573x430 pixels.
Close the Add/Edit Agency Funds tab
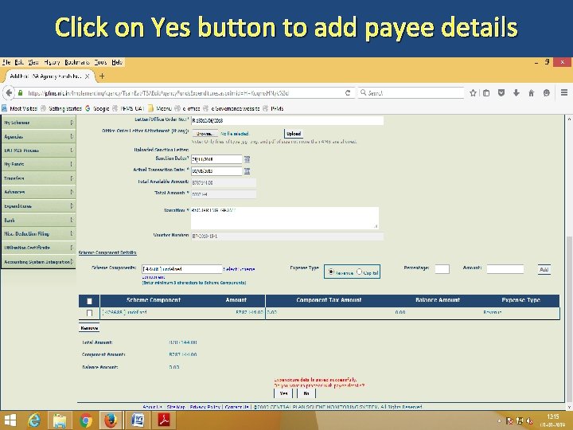click(87, 76)
